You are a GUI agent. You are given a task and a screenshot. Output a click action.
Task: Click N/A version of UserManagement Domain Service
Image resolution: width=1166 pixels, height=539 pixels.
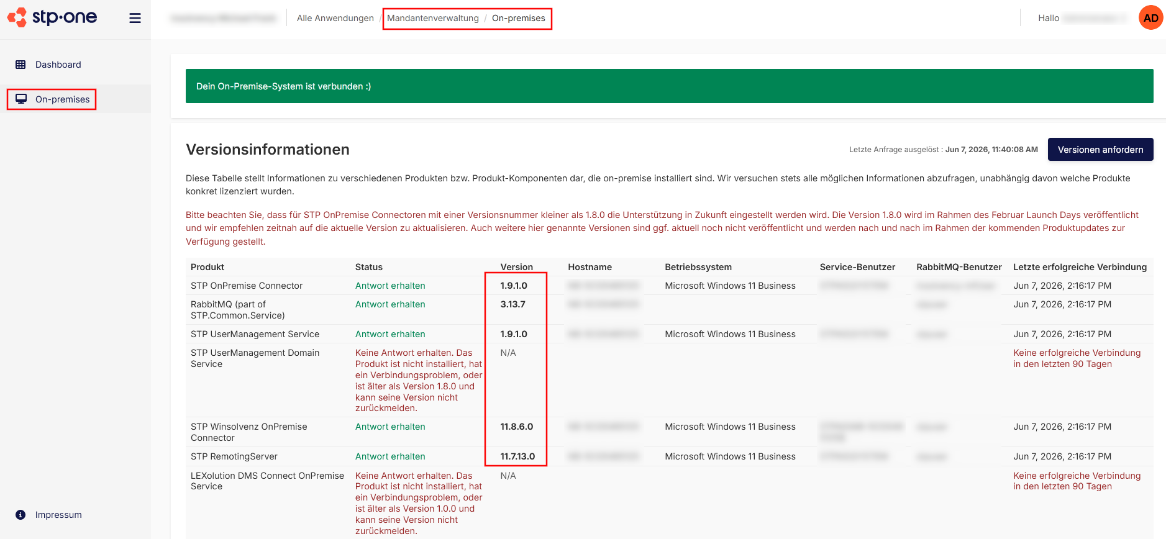(x=508, y=353)
